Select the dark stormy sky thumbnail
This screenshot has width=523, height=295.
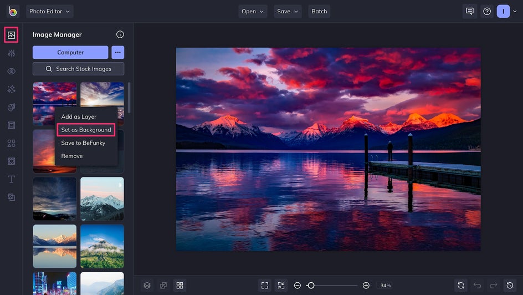(55, 199)
